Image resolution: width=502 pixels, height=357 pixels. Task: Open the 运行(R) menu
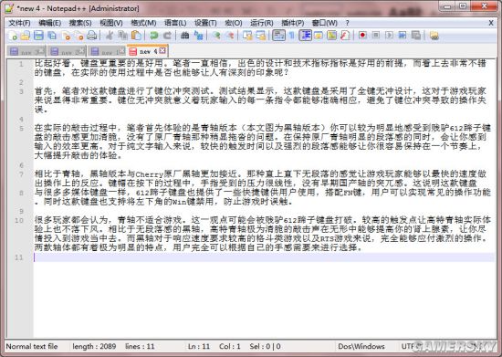(x=262, y=23)
